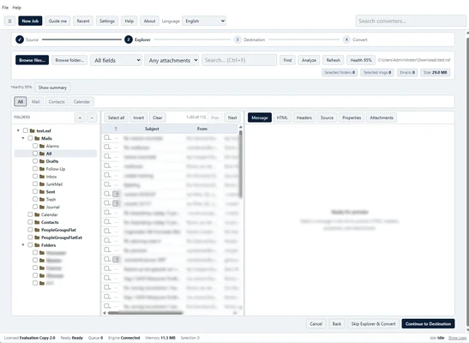The width and height of the screenshot is (469, 343).
Task: Open the Help menu in menu bar
Action: coord(17,8)
